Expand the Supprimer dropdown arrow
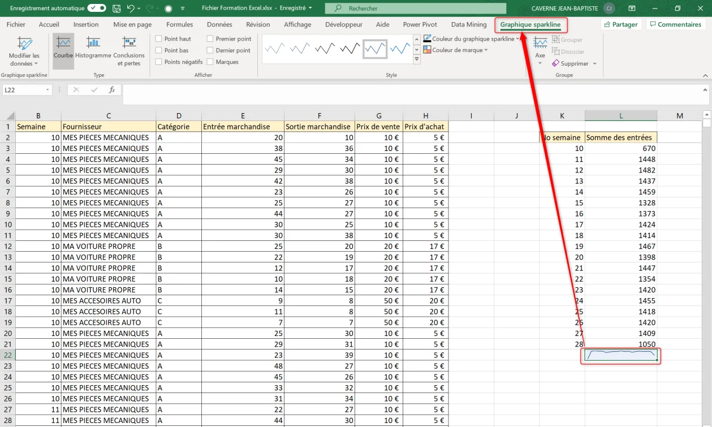The width and height of the screenshot is (712, 427). (595, 64)
